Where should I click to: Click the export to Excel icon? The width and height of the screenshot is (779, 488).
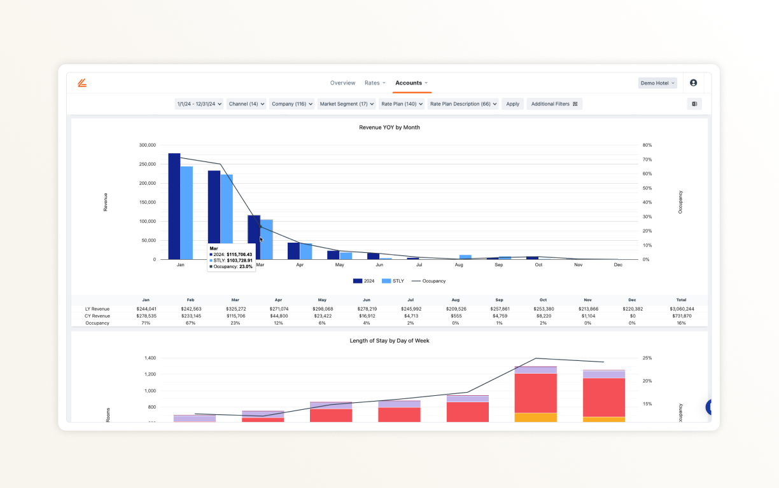(694, 104)
